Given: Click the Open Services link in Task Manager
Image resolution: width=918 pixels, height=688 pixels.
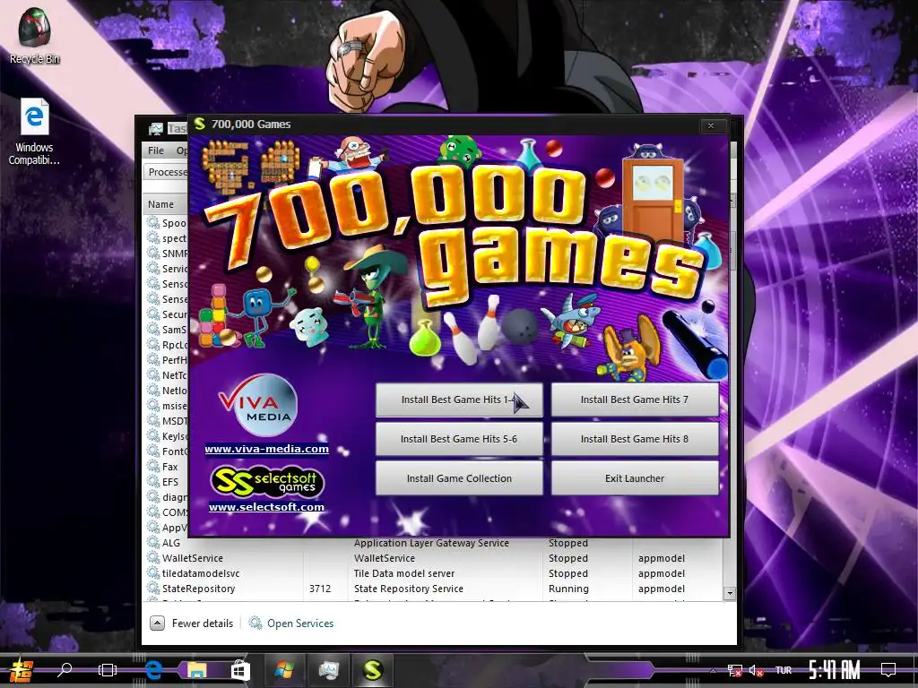Looking at the screenshot, I should coord(300,623).
